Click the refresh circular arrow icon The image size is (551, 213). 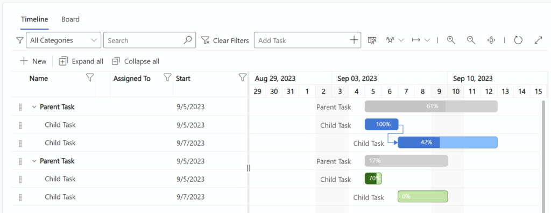click(518, 40)
